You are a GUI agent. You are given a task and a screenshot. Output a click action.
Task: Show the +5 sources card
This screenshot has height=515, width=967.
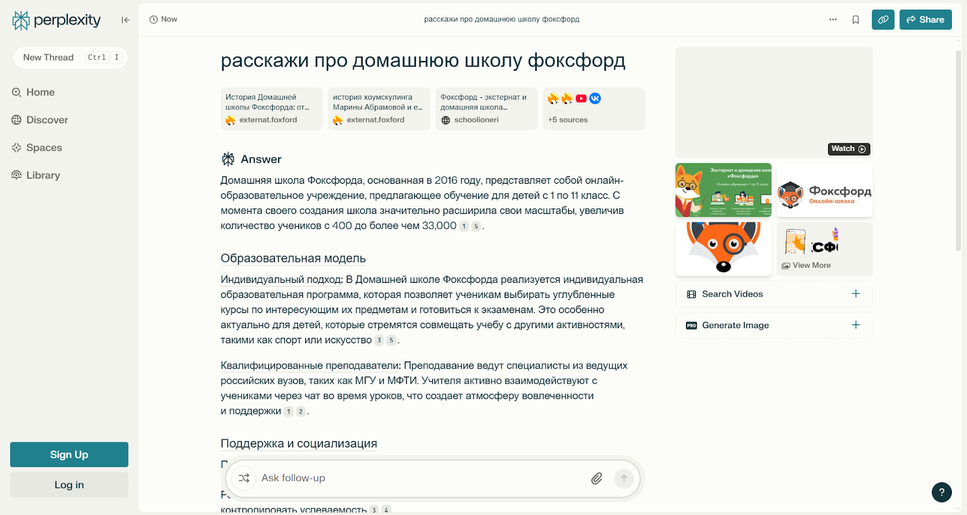point(594,109)
